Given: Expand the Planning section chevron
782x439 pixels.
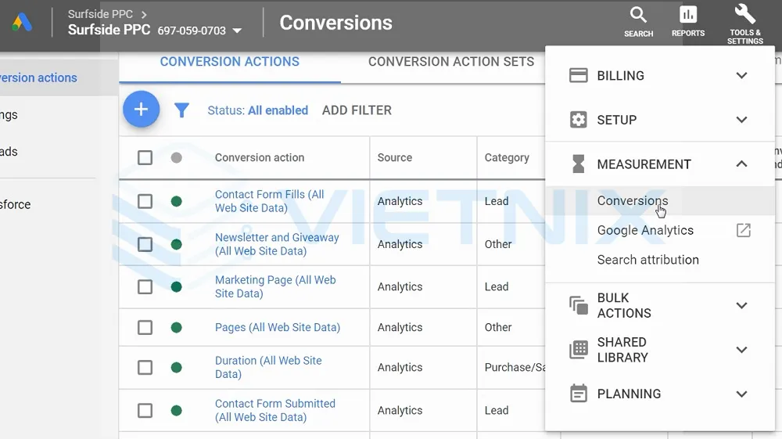Looking at the screenshot, I should (741, 394).
